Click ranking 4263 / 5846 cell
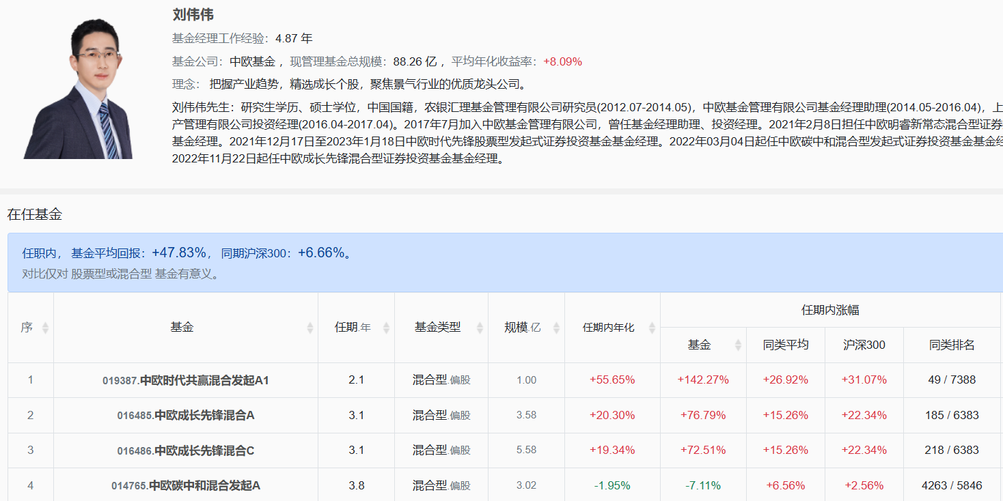The image size is (1003, 501). click(952, 485)
